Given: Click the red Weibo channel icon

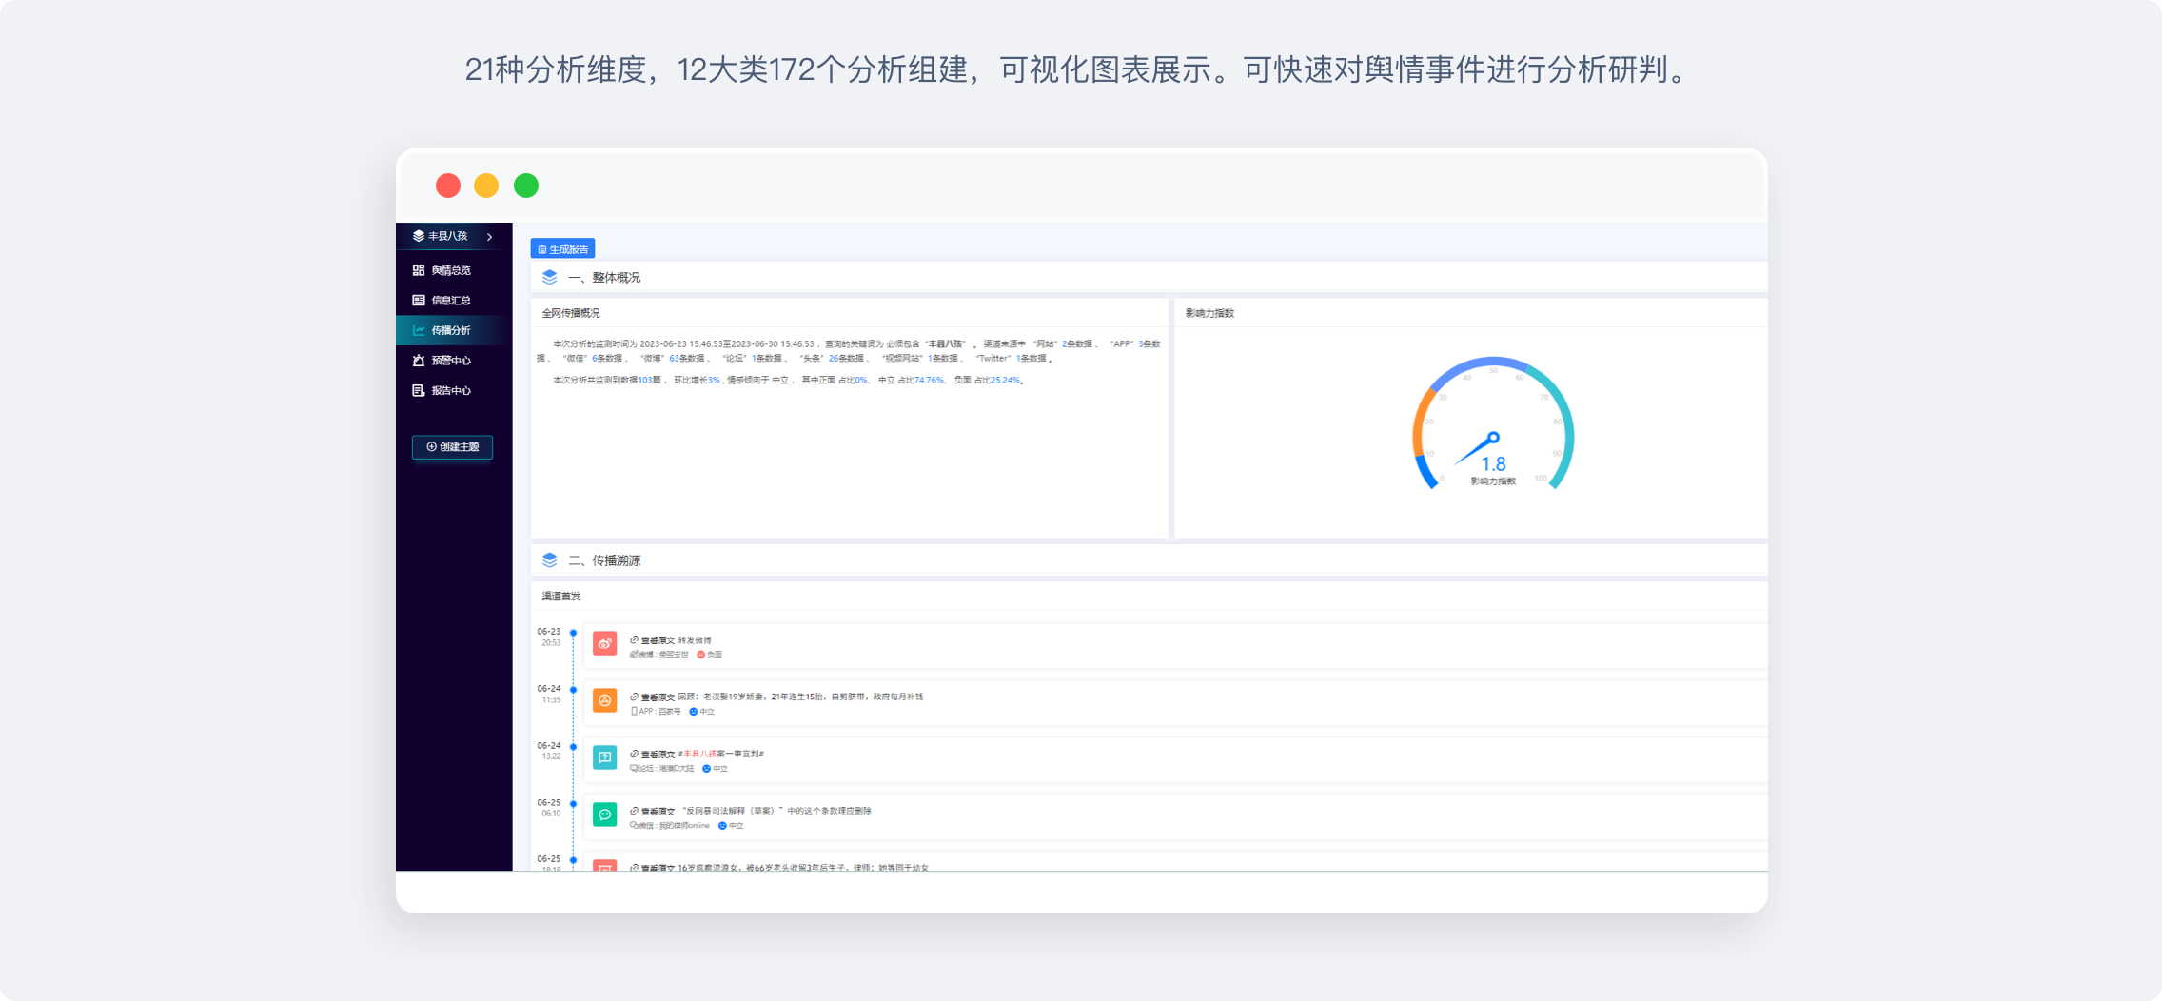Looking at the screenshot, I should [x=605, y=644].
